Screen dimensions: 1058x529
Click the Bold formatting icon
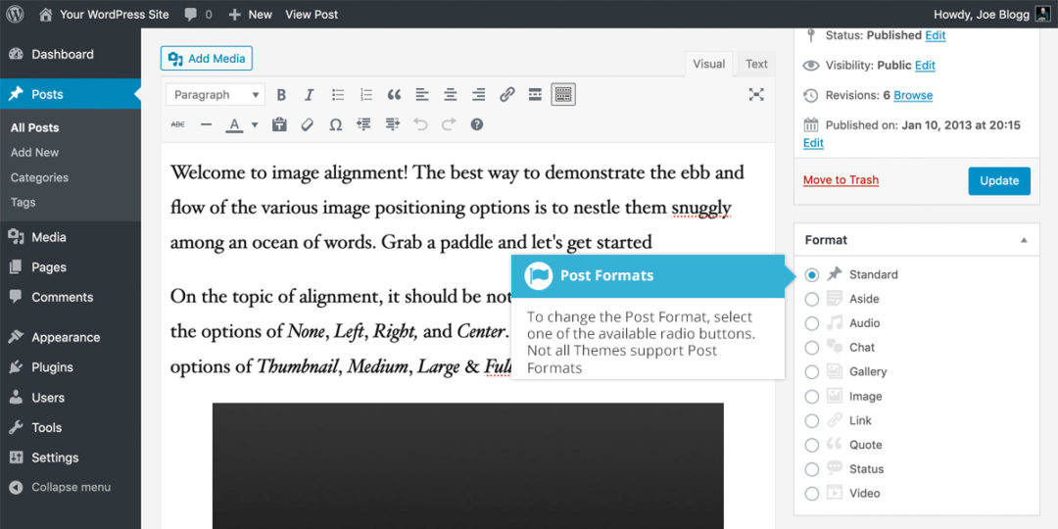[281, 95]
